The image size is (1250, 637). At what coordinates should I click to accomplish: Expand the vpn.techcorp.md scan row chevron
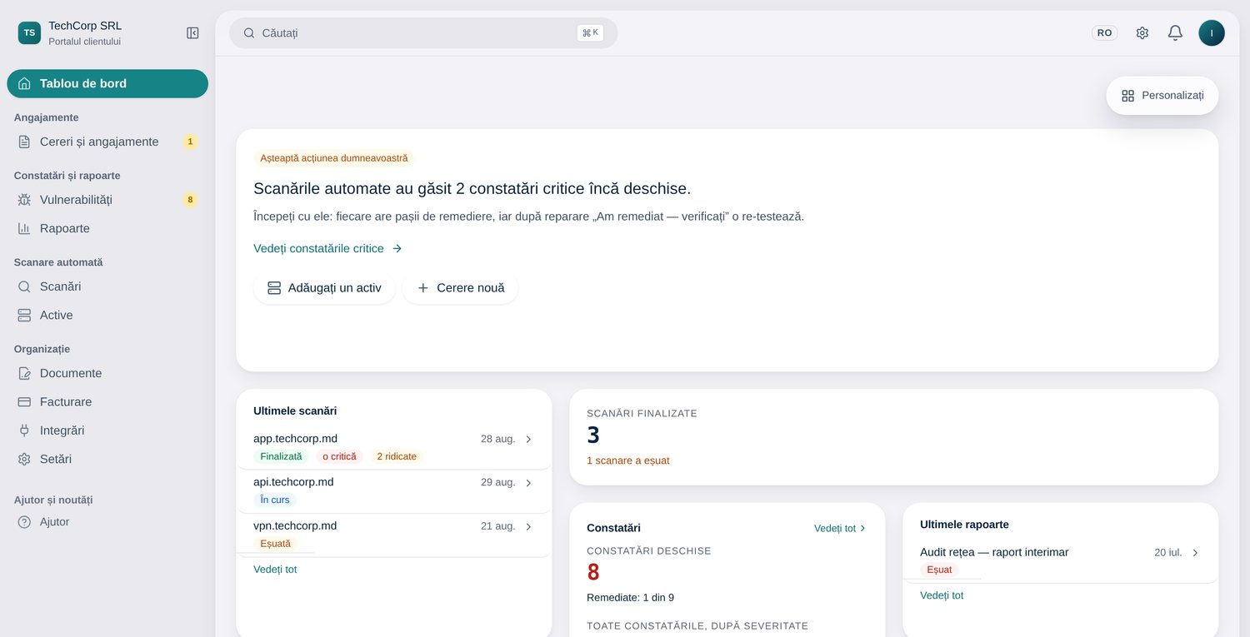point(528,526)
